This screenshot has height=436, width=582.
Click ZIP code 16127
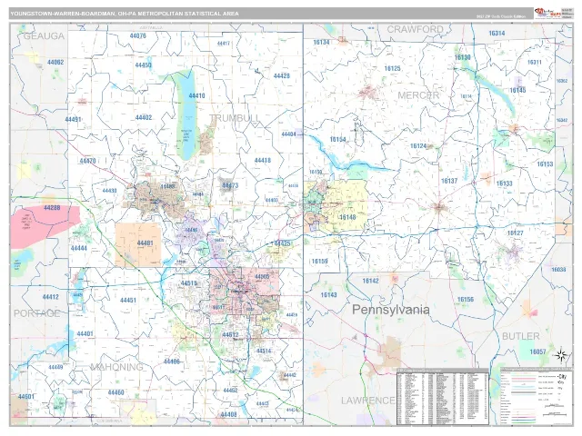coord(516,233)
